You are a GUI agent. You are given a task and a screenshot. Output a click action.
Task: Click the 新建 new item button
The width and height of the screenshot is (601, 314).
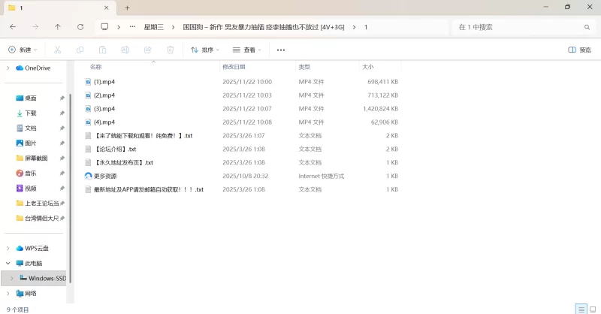[22, 50]
